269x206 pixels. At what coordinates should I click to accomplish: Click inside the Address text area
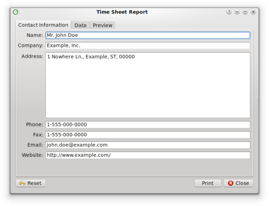(x=148, y=85)
